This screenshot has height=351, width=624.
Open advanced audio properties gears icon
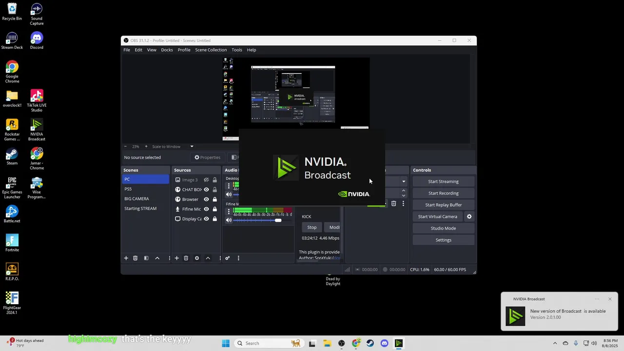pos(227,258)
